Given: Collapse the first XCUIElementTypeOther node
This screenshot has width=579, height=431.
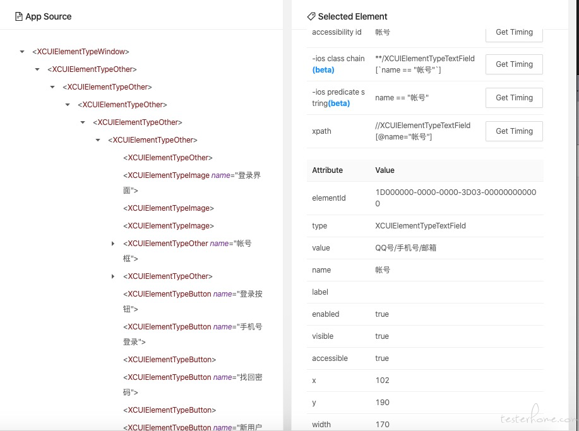Looking at the screenshot, I should [37, 69].
